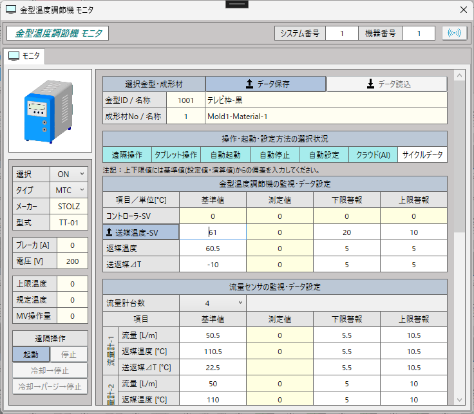Toggle クラウド(AI) mode
474x414 pixels.
tap(373, 155)
